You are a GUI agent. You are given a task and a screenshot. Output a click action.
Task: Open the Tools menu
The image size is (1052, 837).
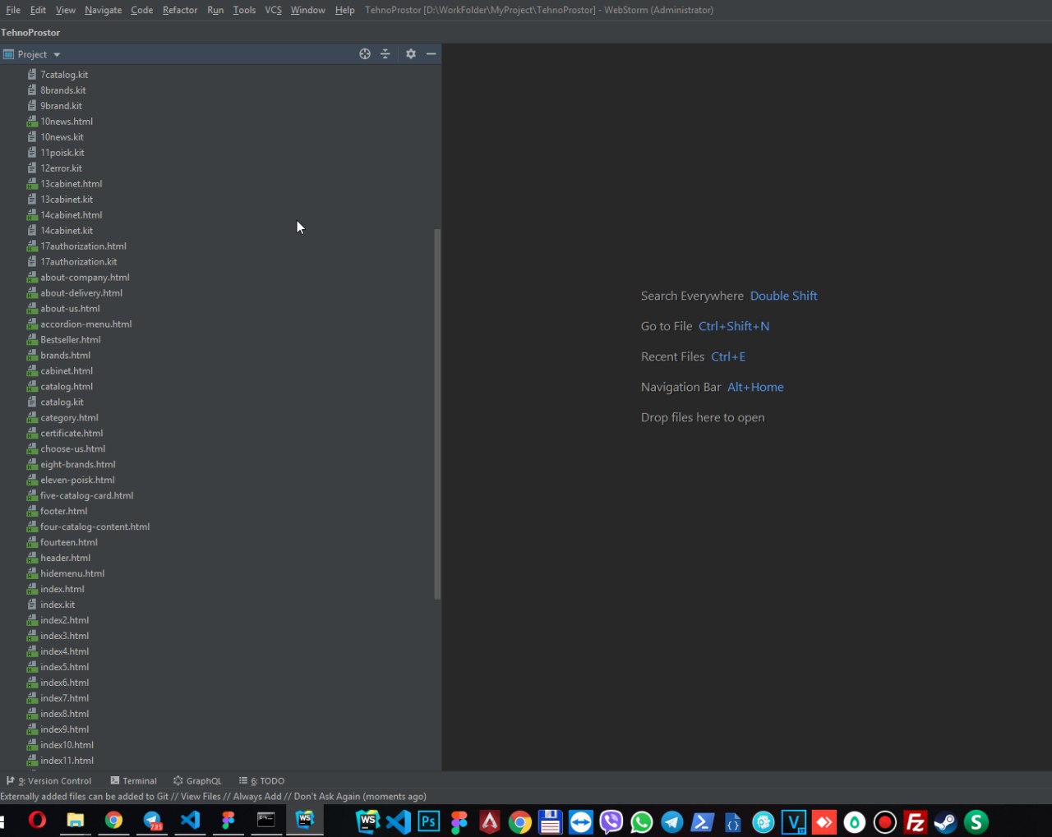pyautogui.click(x=244, y=10)
